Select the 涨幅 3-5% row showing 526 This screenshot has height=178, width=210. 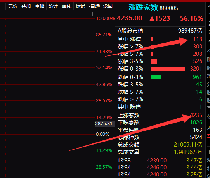click(160, 61)
